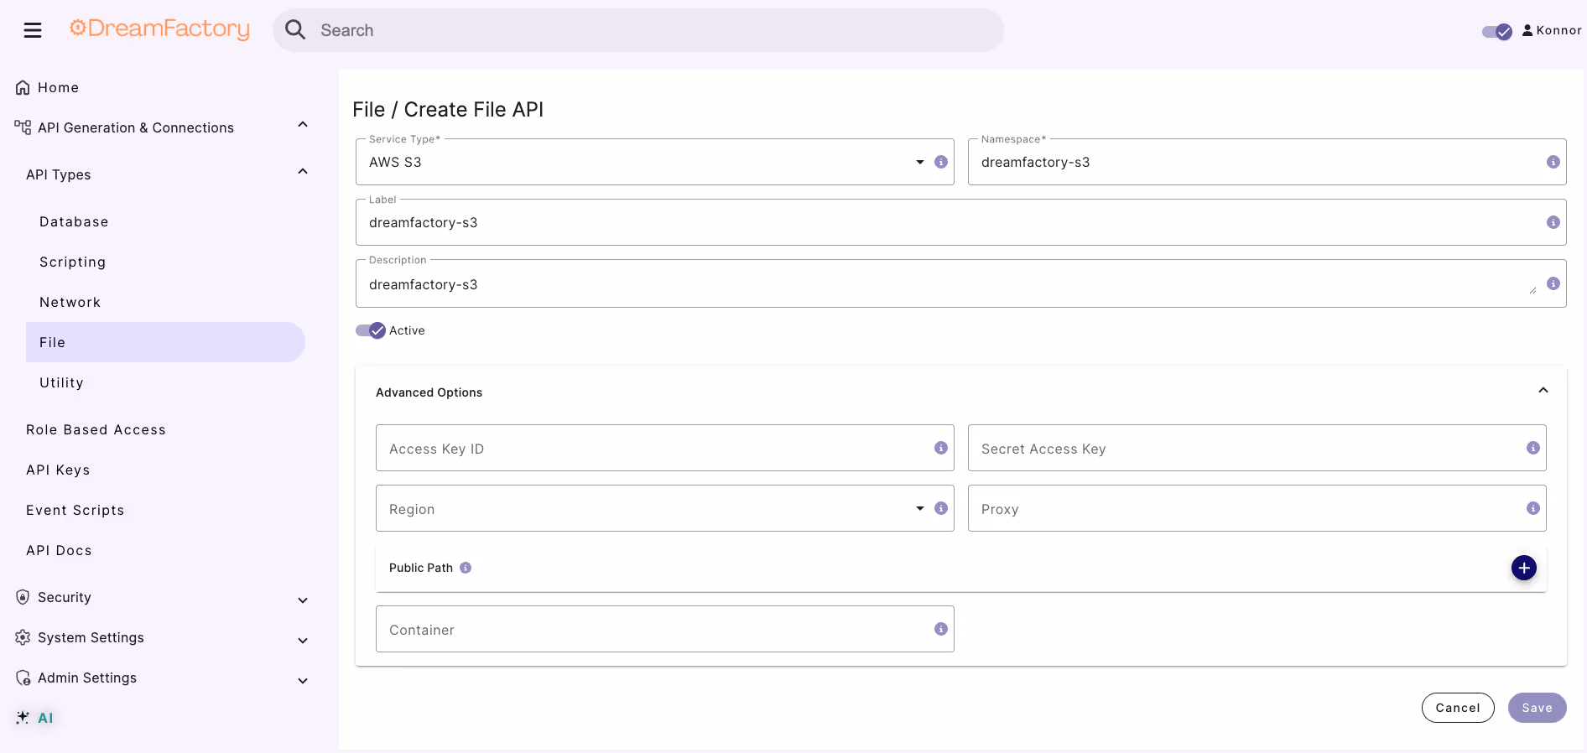This screenshot has width=1587, height=753.
Task: Show info for Public Path
Action: 466,568
